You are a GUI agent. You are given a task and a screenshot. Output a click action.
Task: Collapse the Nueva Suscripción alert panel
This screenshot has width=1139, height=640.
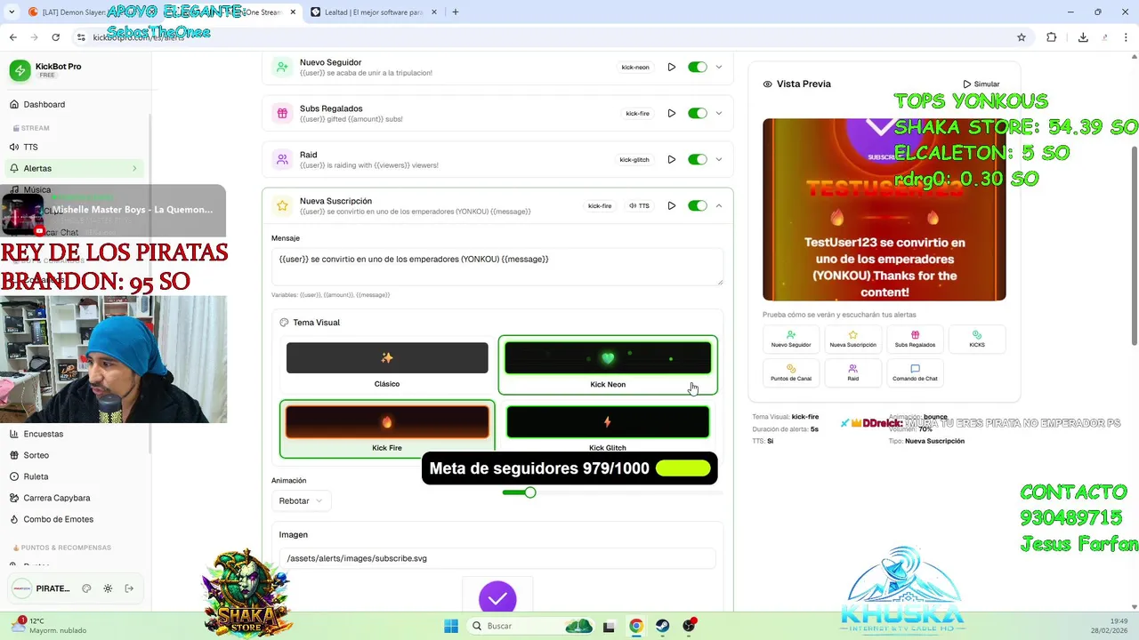pyautogui.click(x=719, y=205)
